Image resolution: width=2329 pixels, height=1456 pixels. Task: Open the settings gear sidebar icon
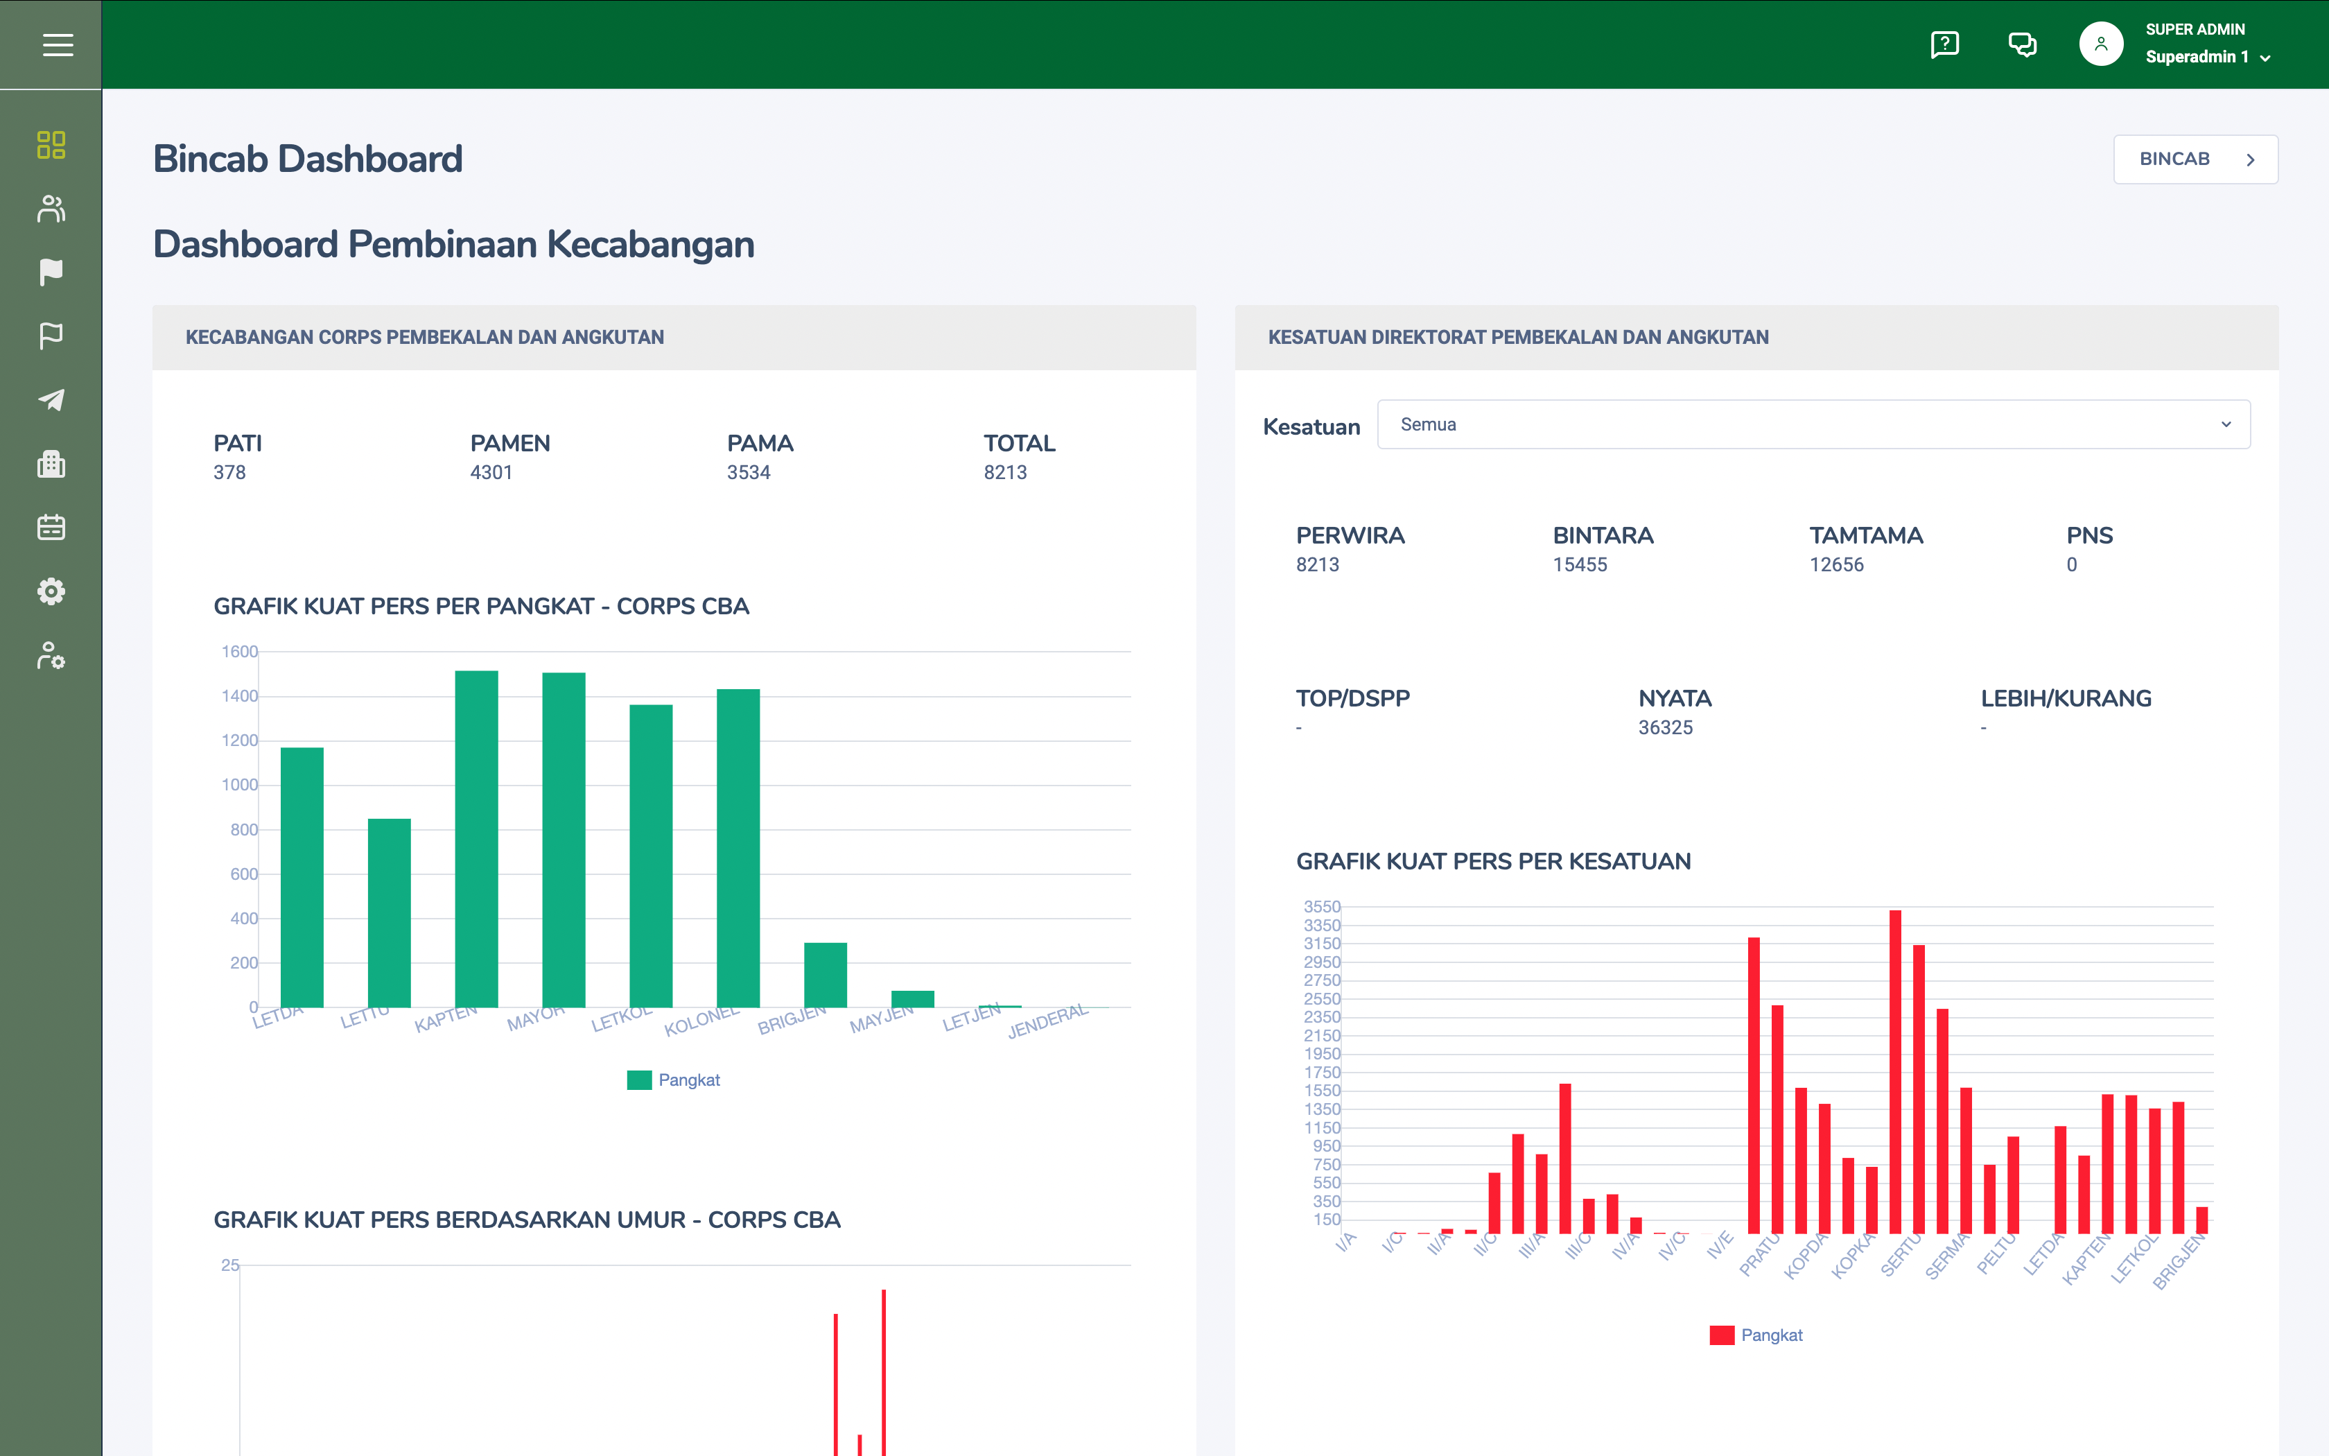tap(51, 591)
